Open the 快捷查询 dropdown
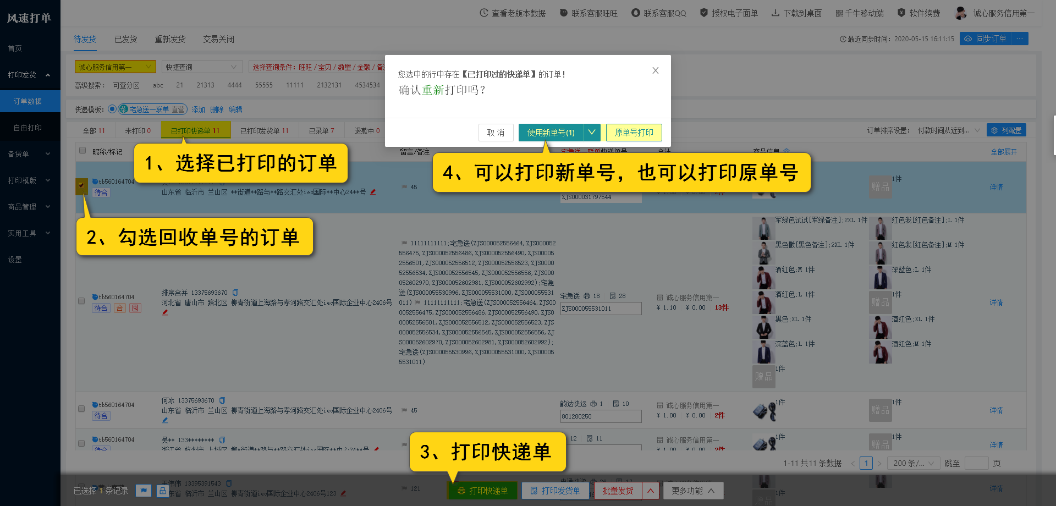1056x506 pixels. pyautogui.click(x=202, y=67)
